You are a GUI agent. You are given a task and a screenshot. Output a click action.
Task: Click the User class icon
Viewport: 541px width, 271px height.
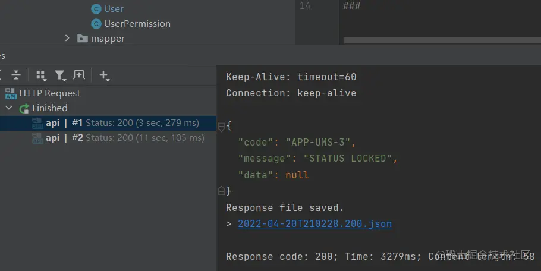pyautogui.click(x=96, y=9)
